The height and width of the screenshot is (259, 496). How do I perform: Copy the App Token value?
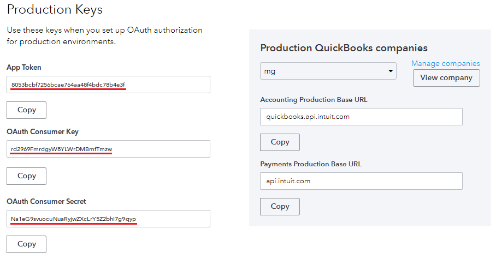click(27, 110)
